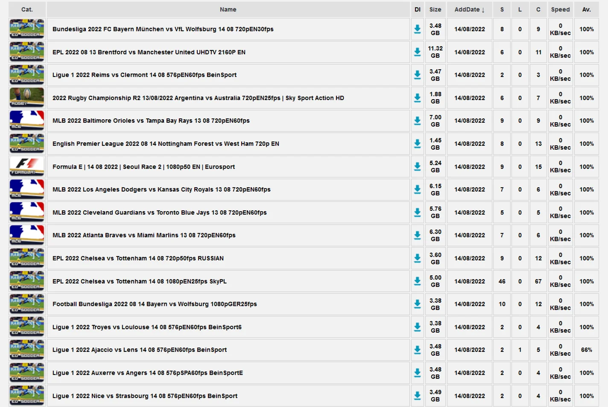The image size is (608, 407).
Task: Open Bundesliga Bayern München vs VfL Wolfsburg 720pEN30fps
Action: [163, 29]
